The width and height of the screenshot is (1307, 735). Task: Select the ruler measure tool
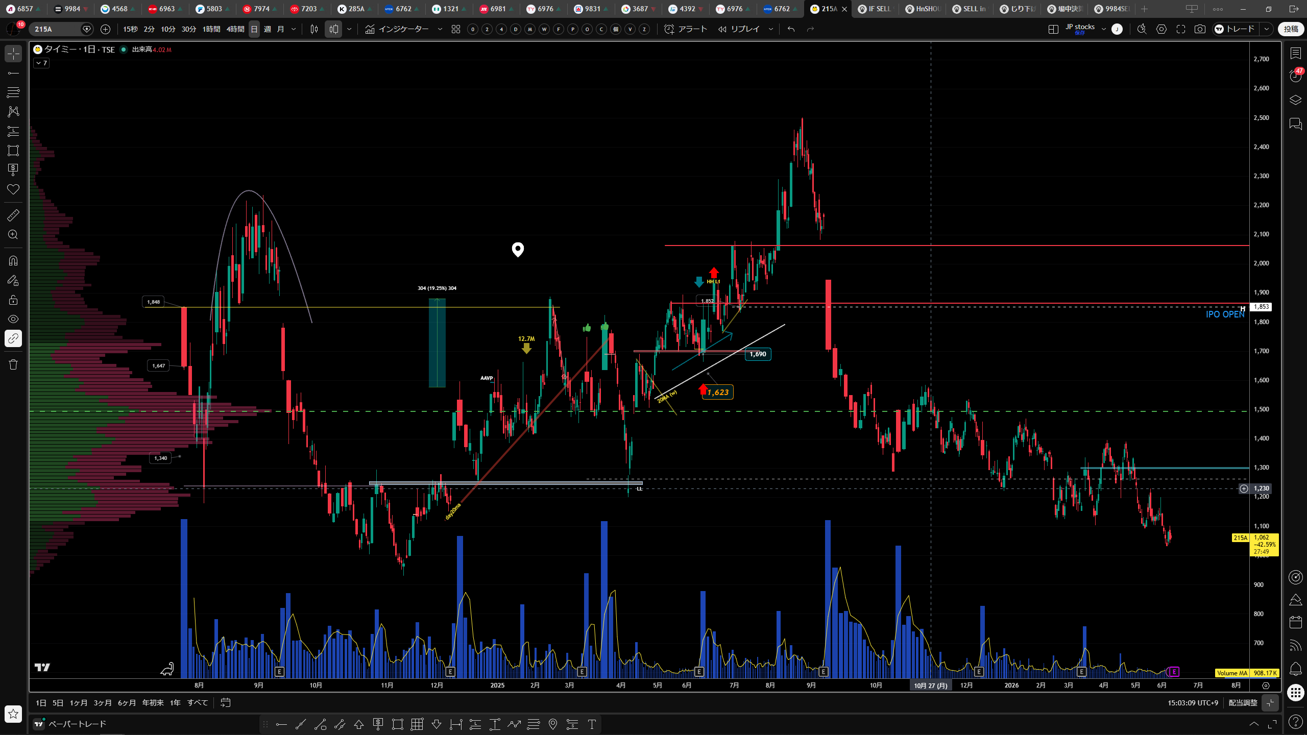point(13,215)
